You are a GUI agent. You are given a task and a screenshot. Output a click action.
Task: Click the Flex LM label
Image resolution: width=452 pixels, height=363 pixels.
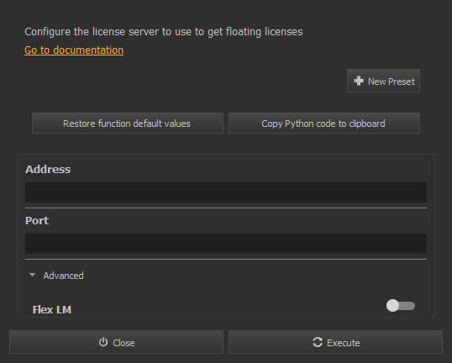(52, 310)
